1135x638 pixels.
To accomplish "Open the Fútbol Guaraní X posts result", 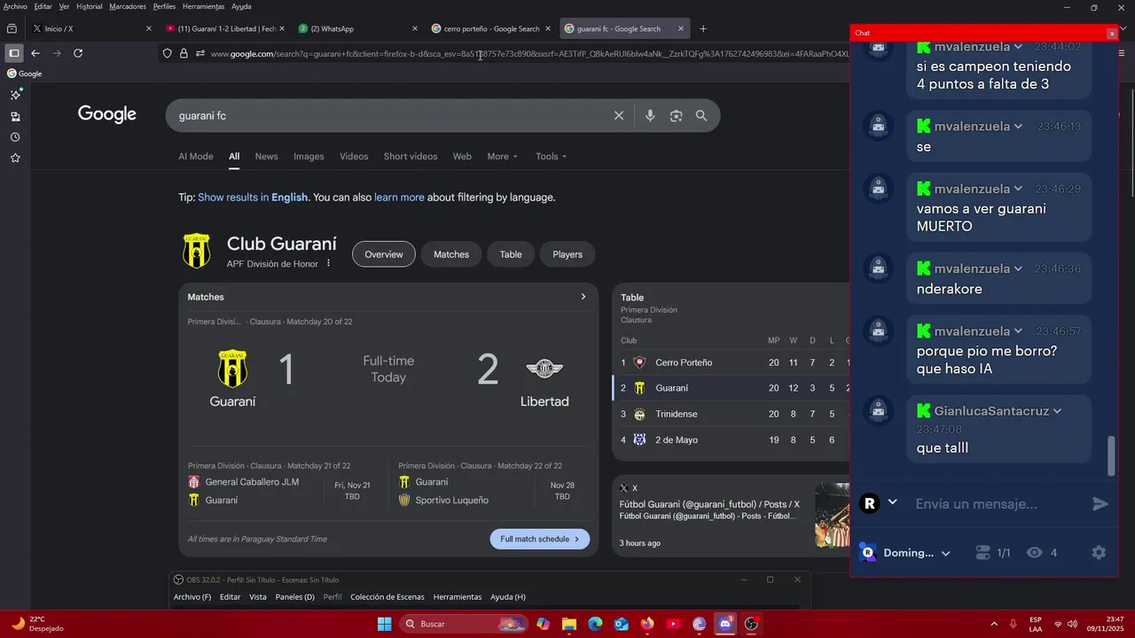I will coord(709,504).
